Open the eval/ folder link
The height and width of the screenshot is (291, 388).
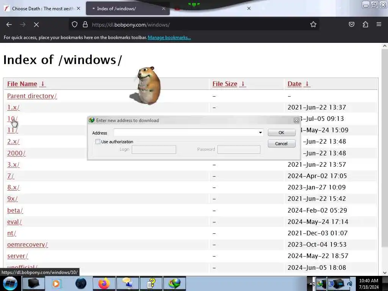point(14,222)
